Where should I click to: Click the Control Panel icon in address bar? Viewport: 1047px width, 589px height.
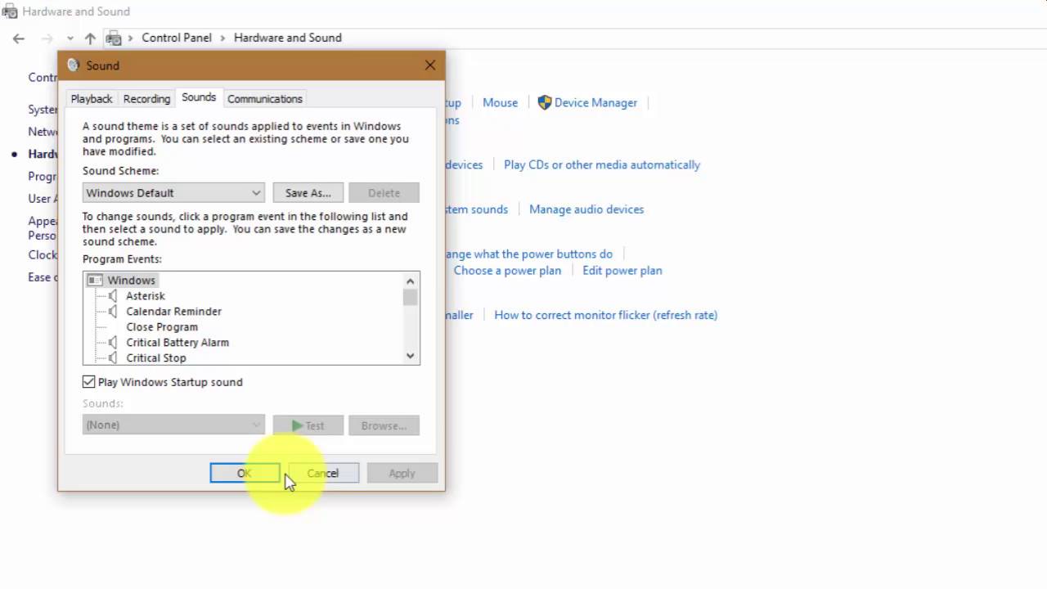(x=115, y=38)
